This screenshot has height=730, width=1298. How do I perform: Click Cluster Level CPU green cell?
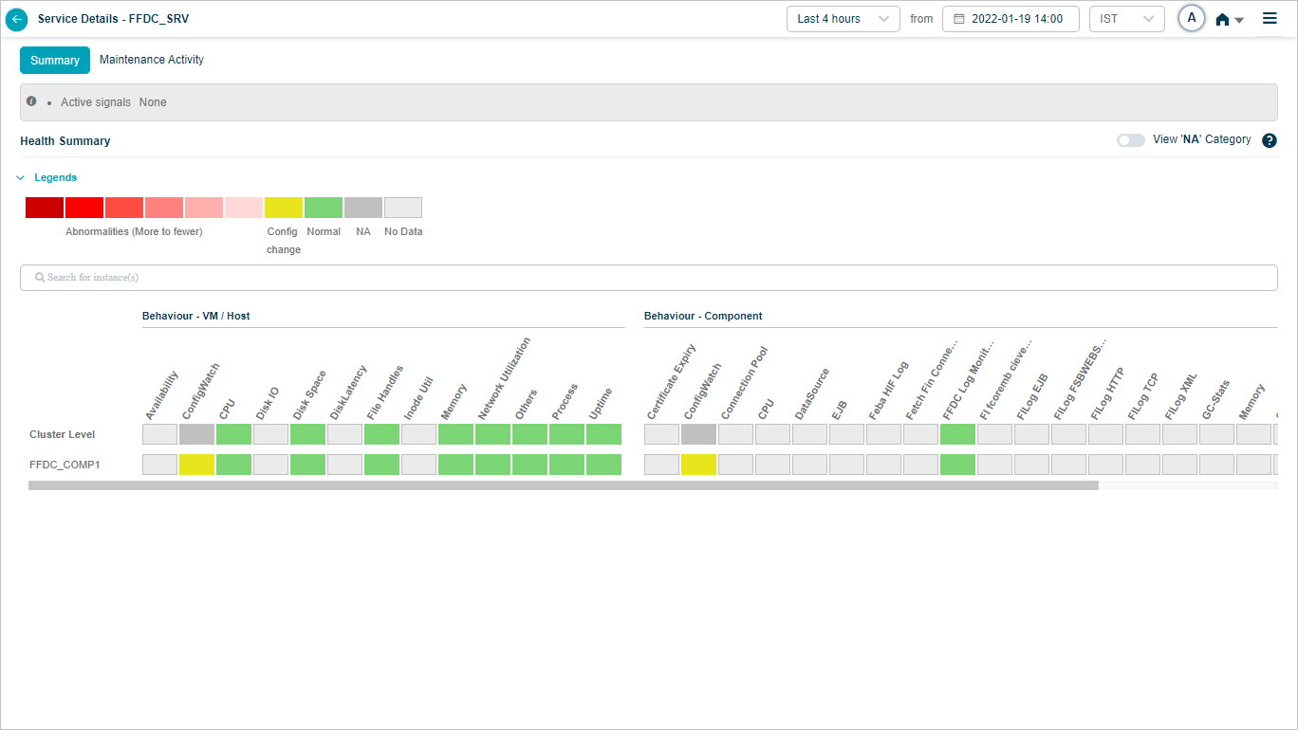point(233,434)
